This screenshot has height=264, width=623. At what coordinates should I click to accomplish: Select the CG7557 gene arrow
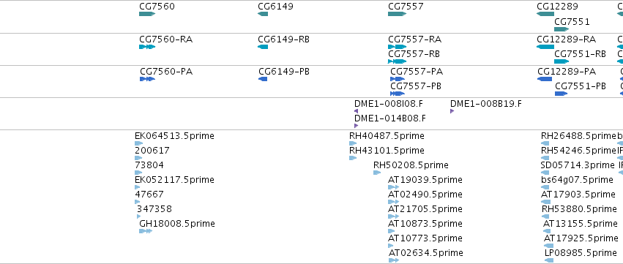pos(397,14)
